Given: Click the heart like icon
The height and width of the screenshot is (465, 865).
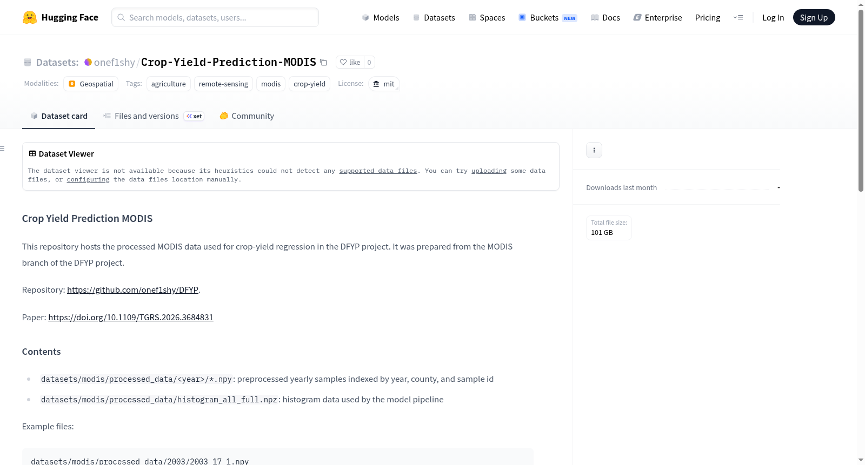Looking at the screenshot, I should 343,62.
